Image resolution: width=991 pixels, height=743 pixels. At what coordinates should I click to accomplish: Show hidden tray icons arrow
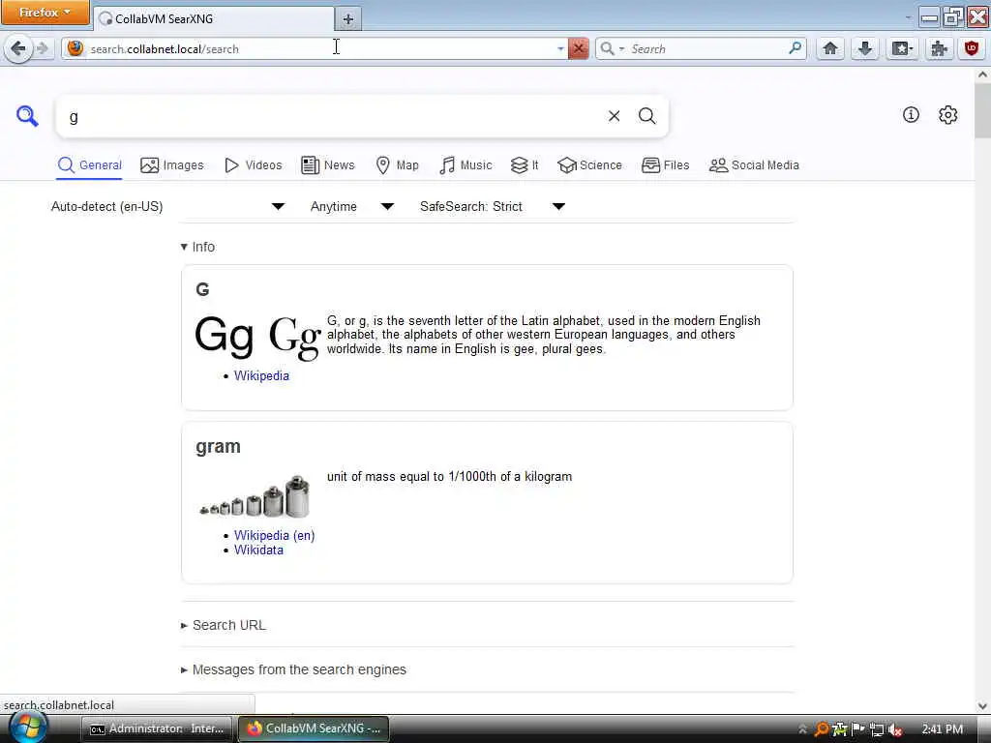802,729
